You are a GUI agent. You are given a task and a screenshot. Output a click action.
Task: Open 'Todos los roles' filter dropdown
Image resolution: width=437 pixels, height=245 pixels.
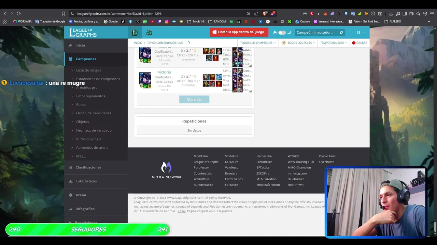pyautogui.click(x=298, y=43)
